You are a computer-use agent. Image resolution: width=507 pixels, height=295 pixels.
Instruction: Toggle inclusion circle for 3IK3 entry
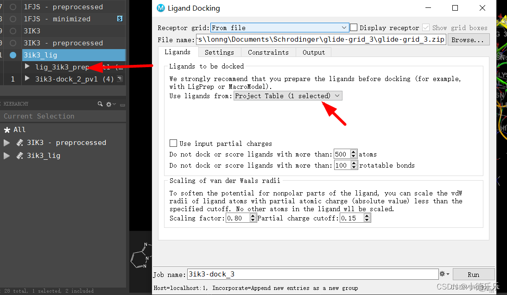pyautogui.click(x=13, y=31)
